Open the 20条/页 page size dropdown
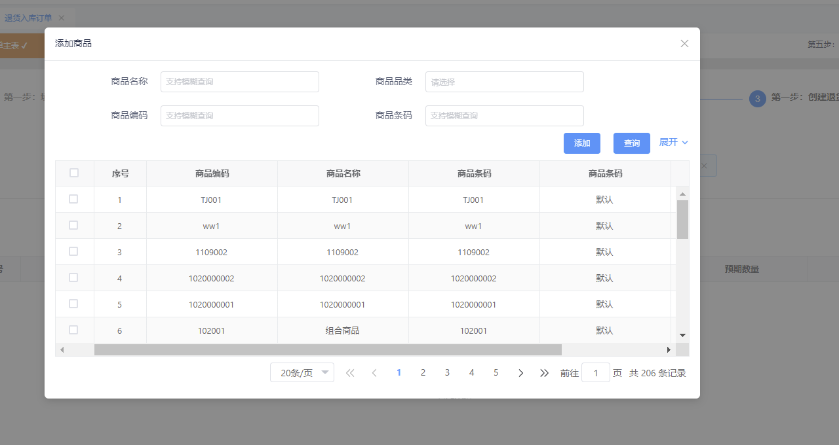This screenshot has height=445, width=839. [302, 372]
